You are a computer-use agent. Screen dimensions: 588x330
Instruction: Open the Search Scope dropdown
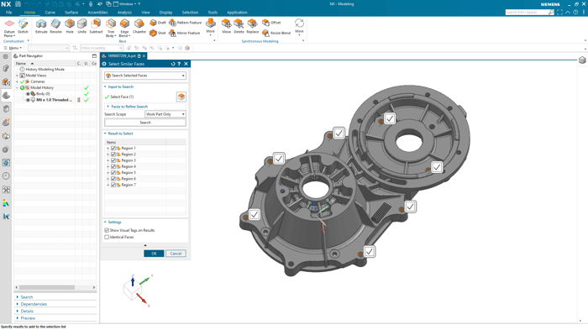tap(165, 114)
